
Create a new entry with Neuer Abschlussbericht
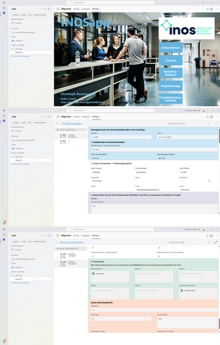[71, 248]
